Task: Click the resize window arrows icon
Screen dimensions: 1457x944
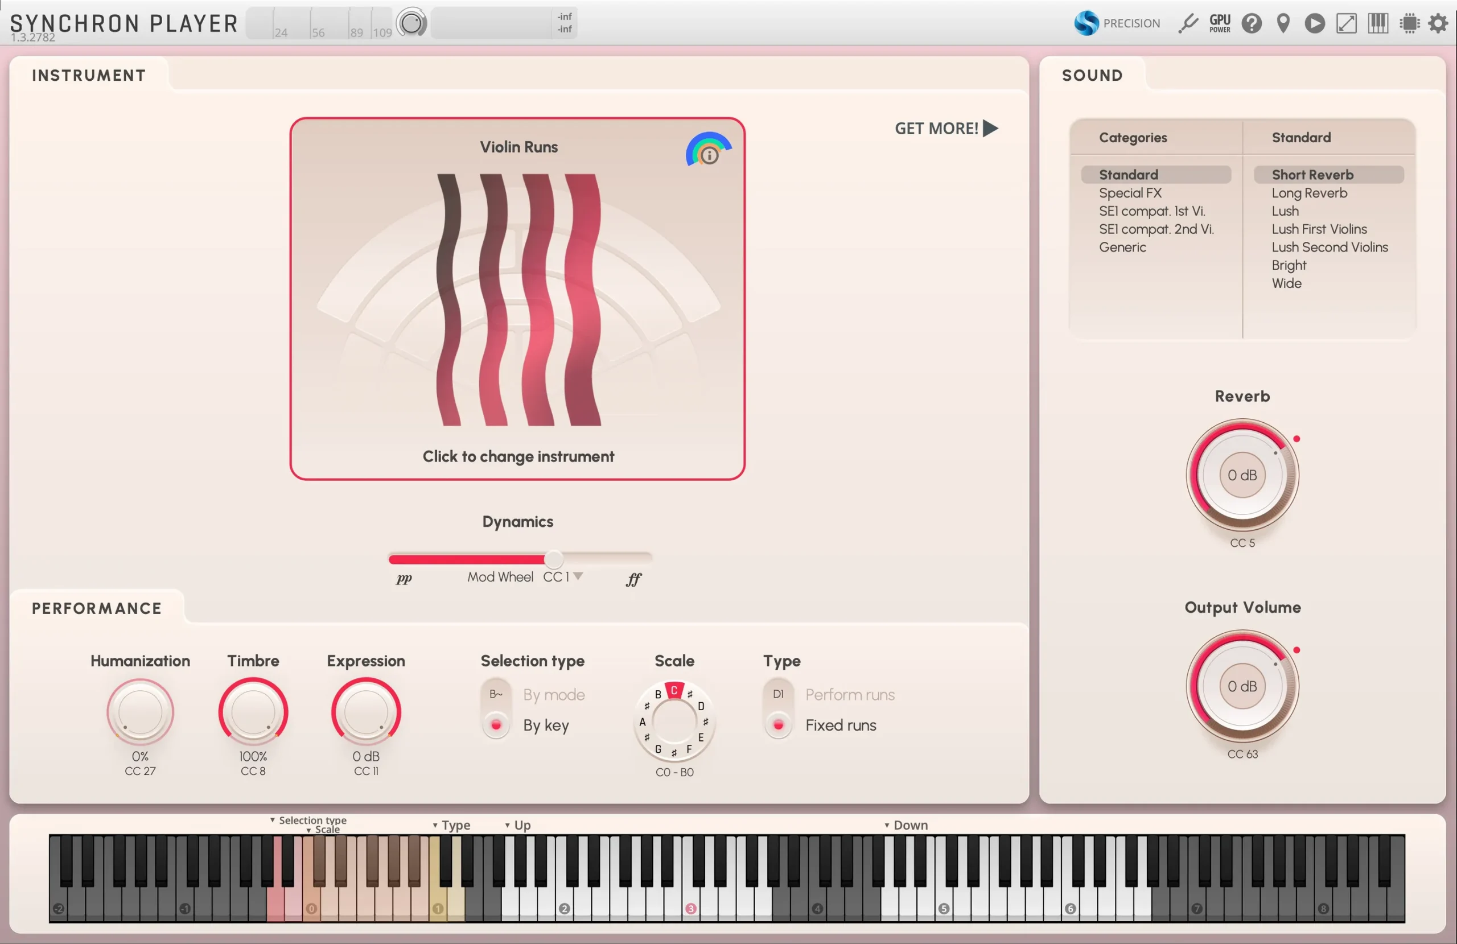Action: click(x=1346, y=23)
